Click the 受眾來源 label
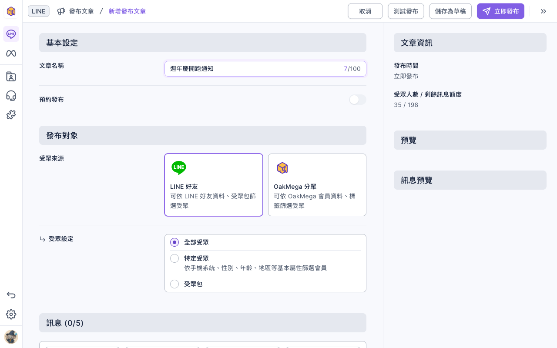Screen dimensions: 557x348 51,158
